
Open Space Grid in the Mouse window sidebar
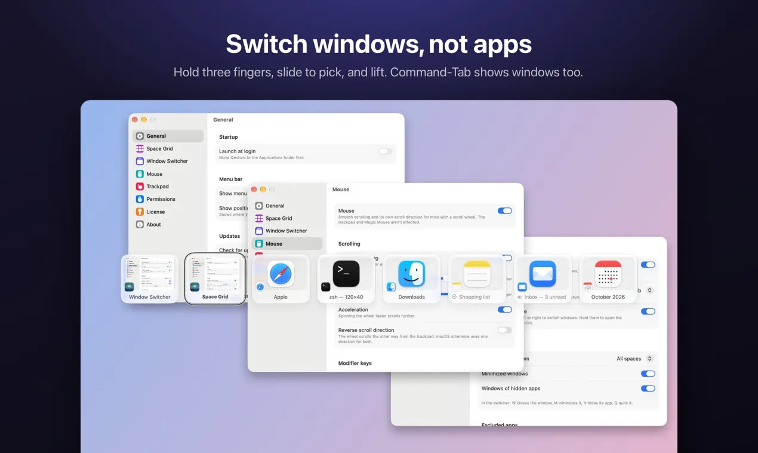(287, 218)
